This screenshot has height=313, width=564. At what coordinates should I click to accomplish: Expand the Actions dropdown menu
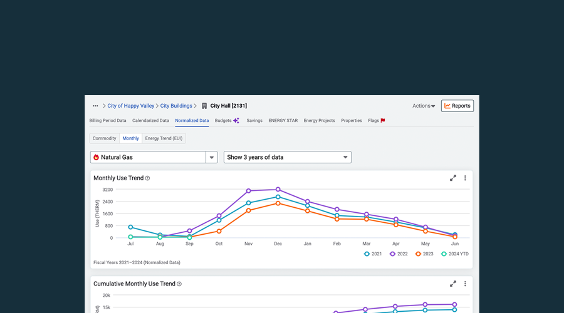[424, 106]
